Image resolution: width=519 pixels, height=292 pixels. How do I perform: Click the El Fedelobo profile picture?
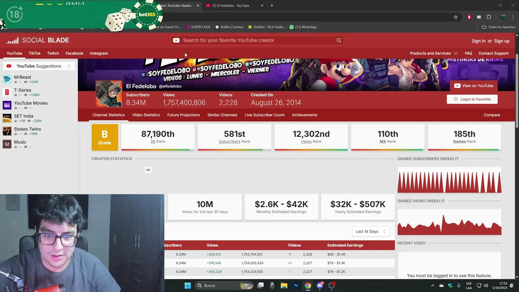click(x=109, y=93)
